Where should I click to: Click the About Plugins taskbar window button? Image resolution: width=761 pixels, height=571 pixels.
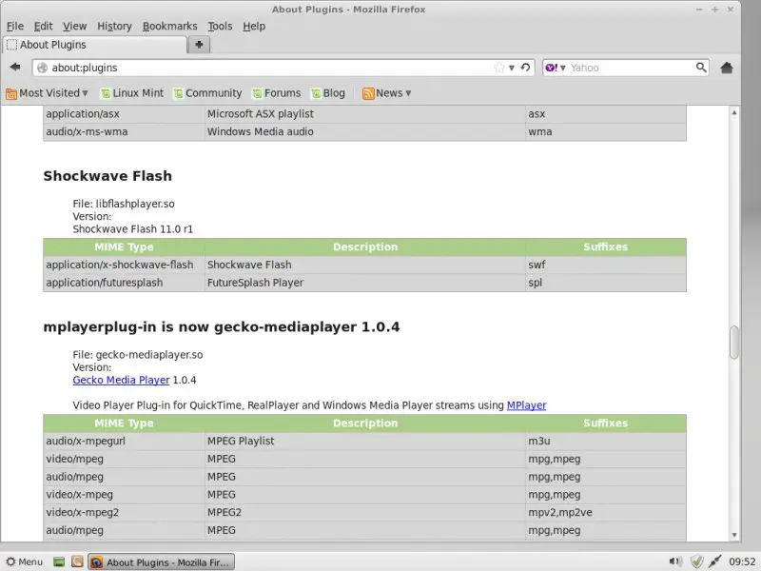click(x=161, y=561)
